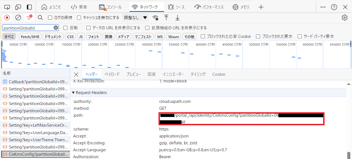Add a new tool with plus icon

tap(261, 7)
